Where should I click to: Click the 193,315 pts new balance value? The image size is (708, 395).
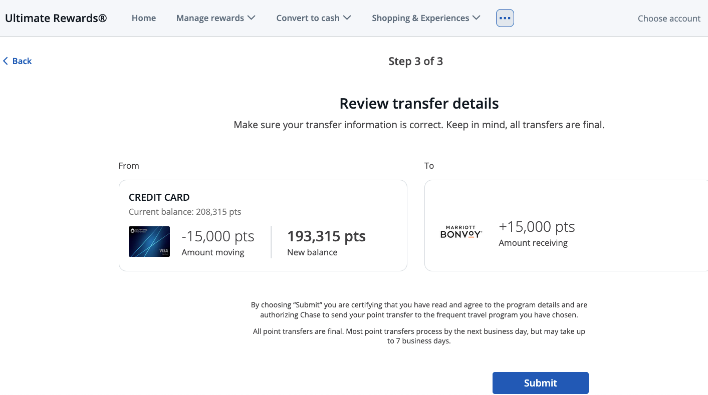[326, 236]
